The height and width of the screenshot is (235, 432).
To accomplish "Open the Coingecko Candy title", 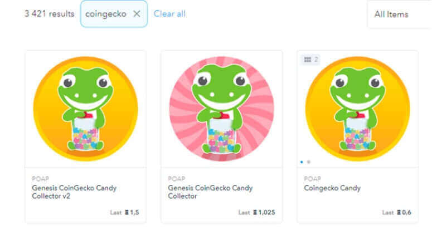I will [x=332, y=188].
